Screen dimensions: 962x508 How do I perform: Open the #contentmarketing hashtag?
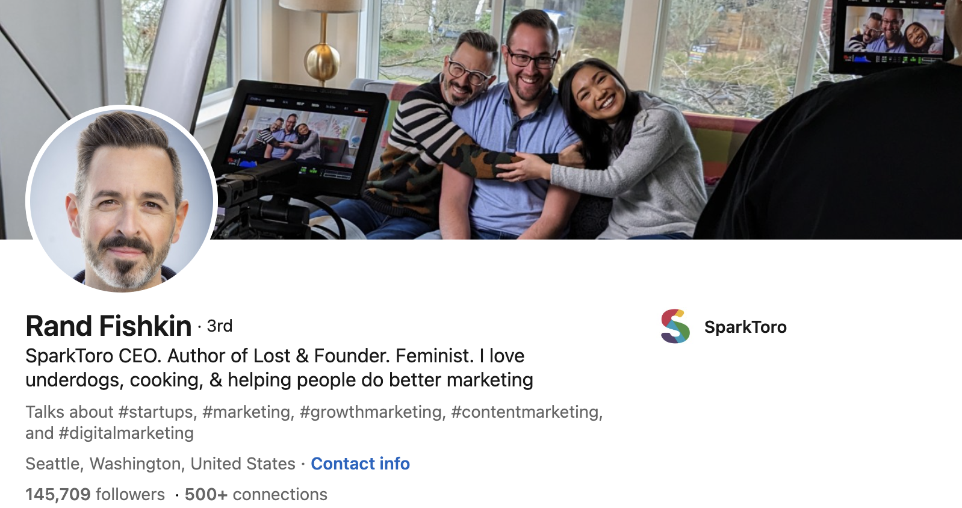pyautogui.click(x=527, y=412)
